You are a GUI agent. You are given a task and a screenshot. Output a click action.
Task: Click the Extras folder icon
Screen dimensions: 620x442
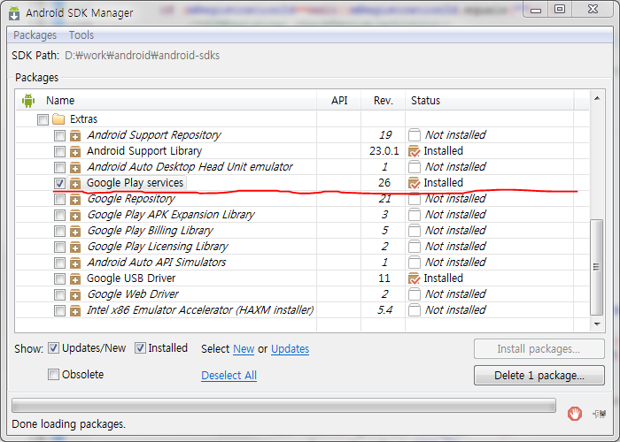(x=58, y=119)
